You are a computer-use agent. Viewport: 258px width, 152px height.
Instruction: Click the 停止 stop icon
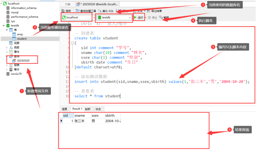[x=150, y=18]
